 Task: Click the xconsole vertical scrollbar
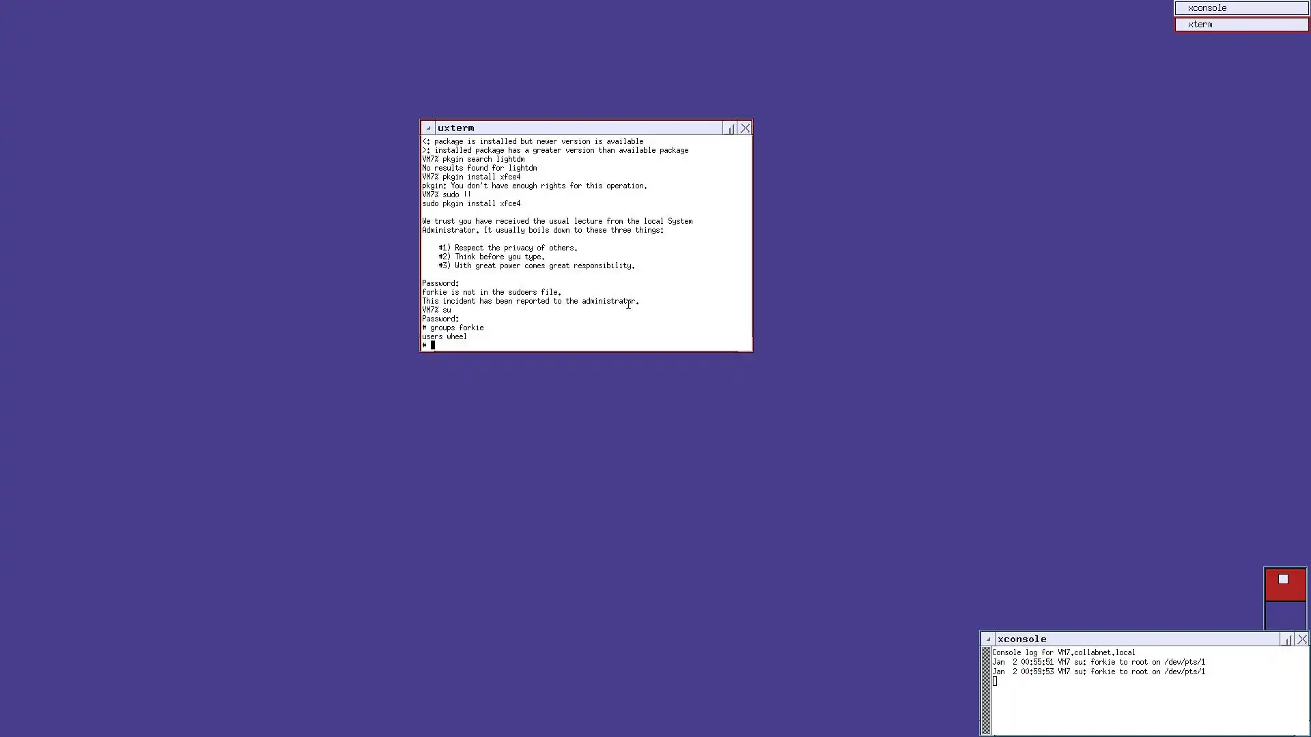986,689
